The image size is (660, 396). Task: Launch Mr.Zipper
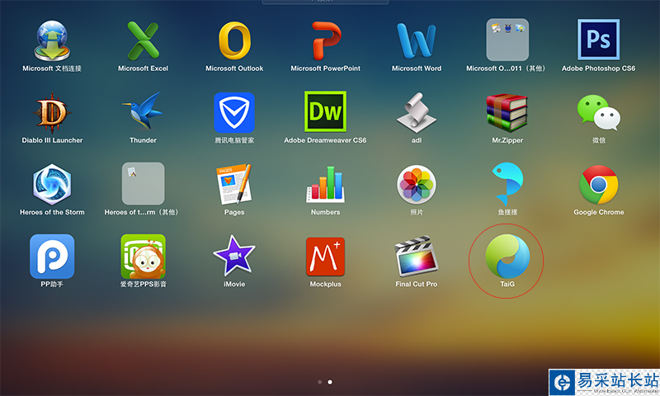point(507,113)
